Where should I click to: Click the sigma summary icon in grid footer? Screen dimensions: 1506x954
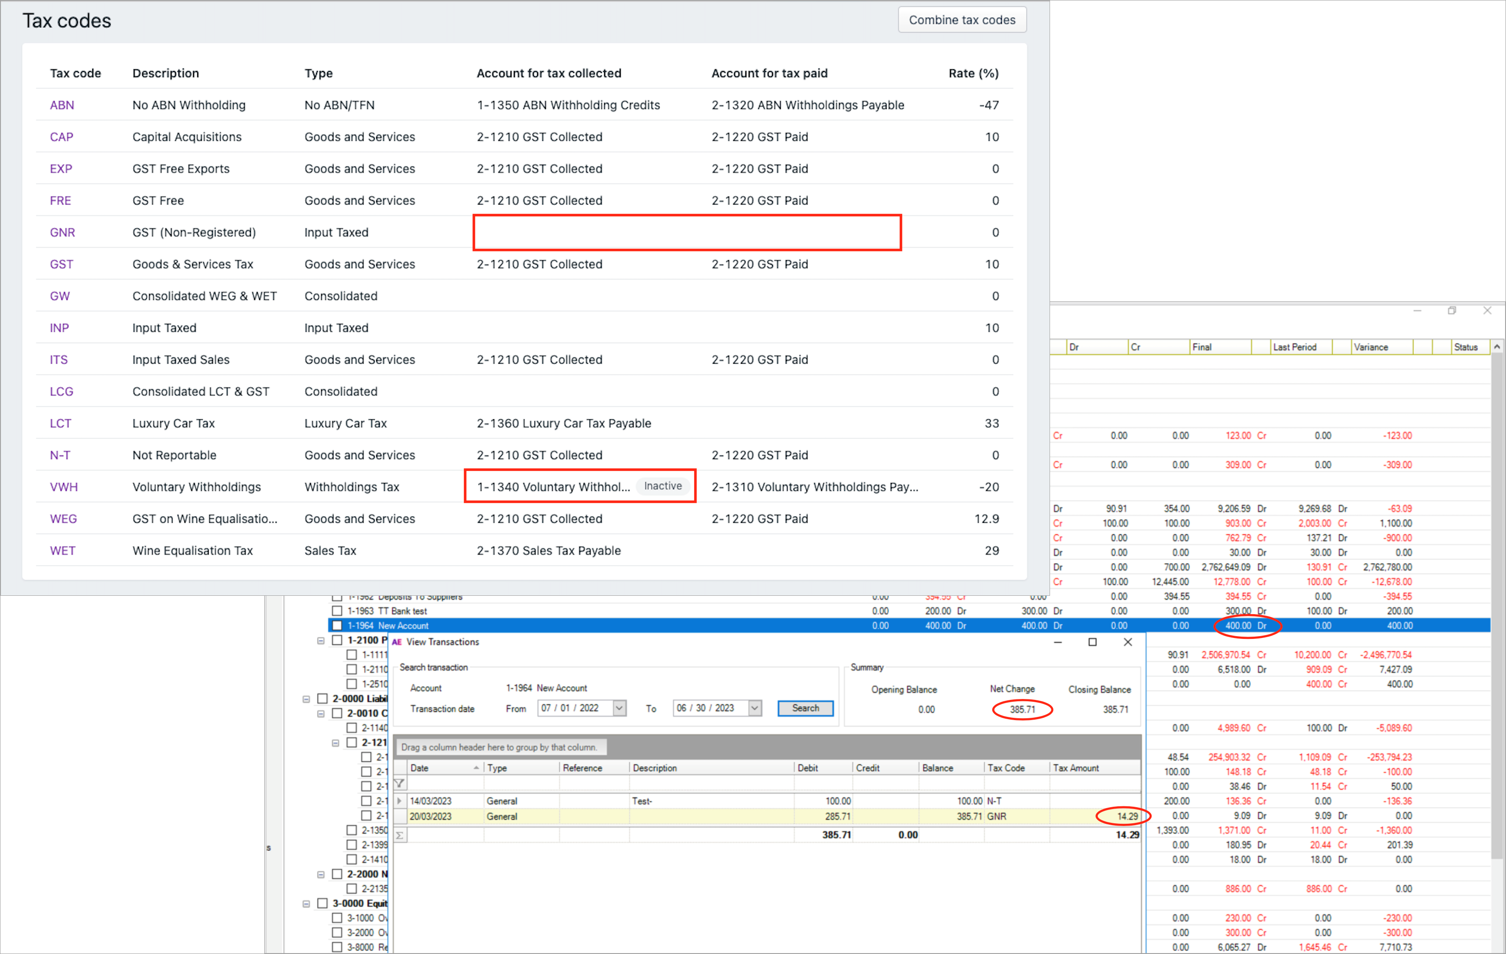pos(400,835)
